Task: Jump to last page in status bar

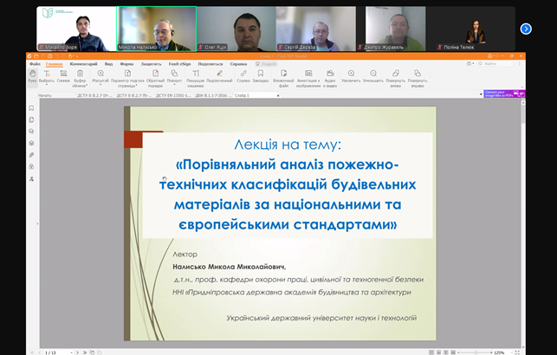Action: tap(85, 352)
